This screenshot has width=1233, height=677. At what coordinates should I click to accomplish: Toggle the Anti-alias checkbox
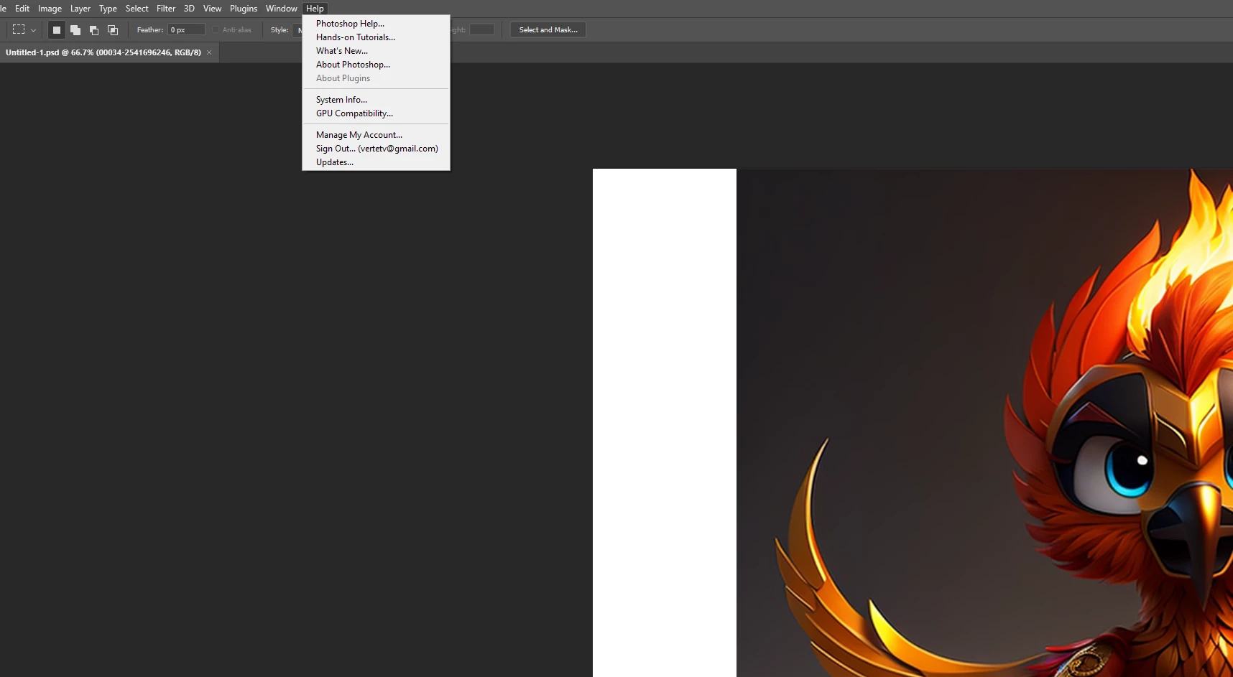[216, 30]
